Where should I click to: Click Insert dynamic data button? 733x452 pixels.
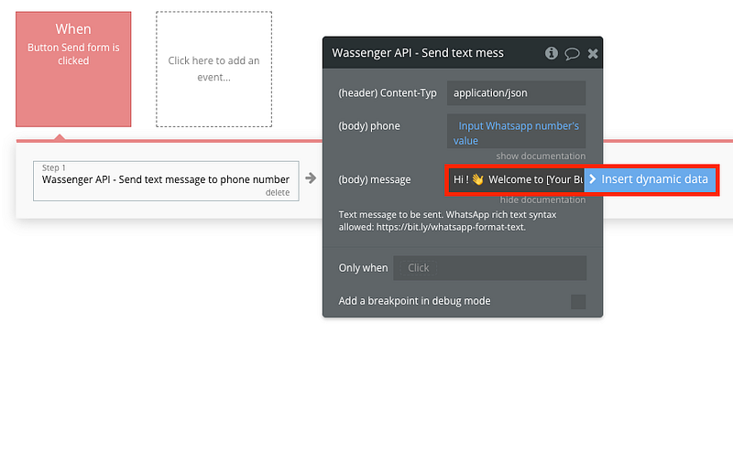[x=650, y=179]
